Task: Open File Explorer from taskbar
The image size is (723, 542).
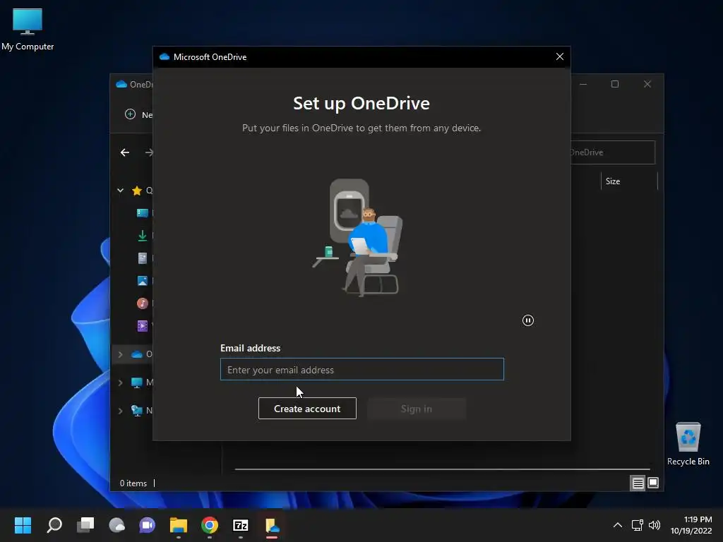Action: pos(179,525)
